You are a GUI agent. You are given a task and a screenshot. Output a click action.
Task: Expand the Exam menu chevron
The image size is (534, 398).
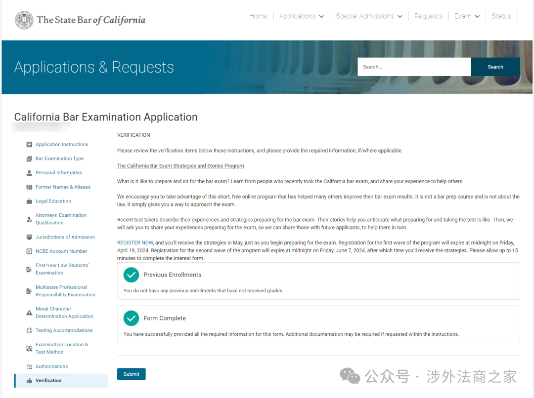(477, 16)
